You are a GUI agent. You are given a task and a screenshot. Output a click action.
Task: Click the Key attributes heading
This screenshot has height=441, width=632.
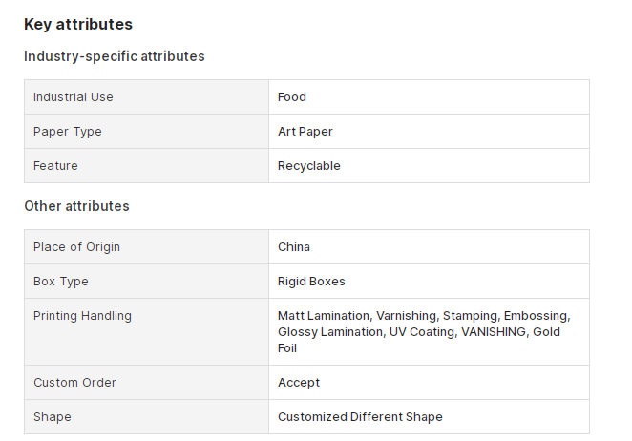(78, 24)
